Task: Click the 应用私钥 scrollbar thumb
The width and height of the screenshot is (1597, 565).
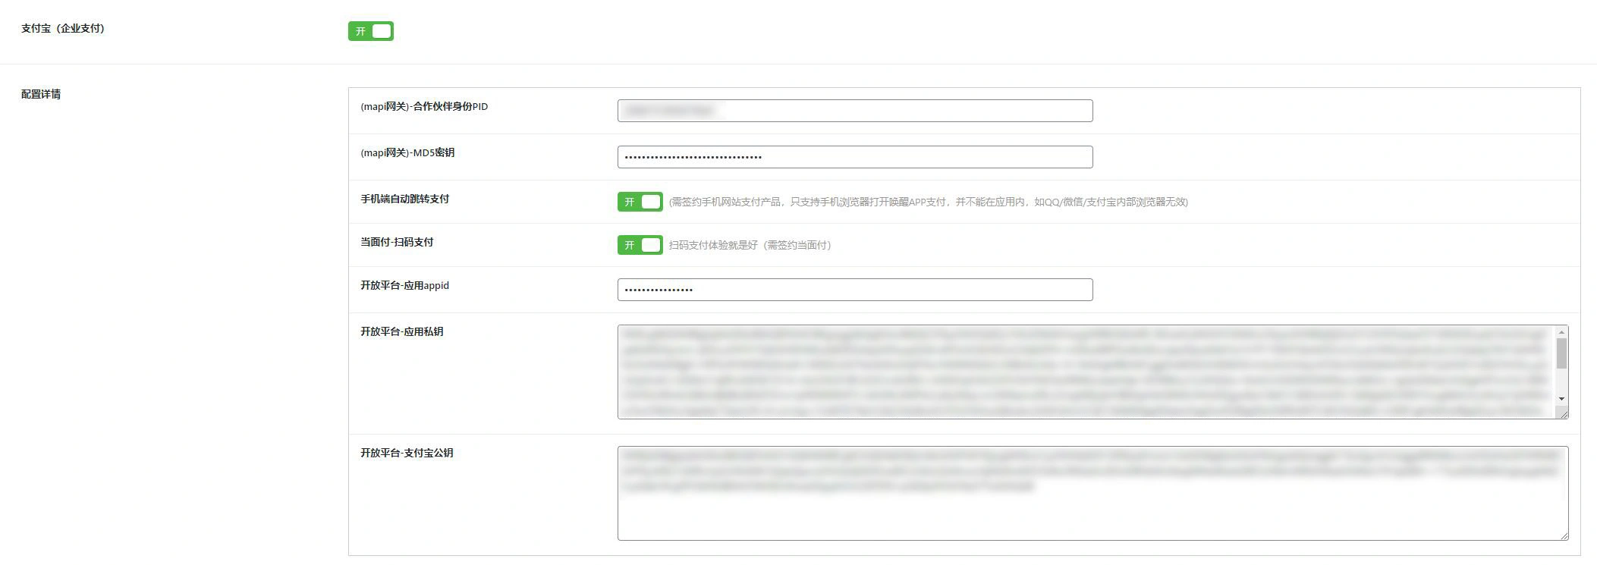Action: pos(1561,353)
